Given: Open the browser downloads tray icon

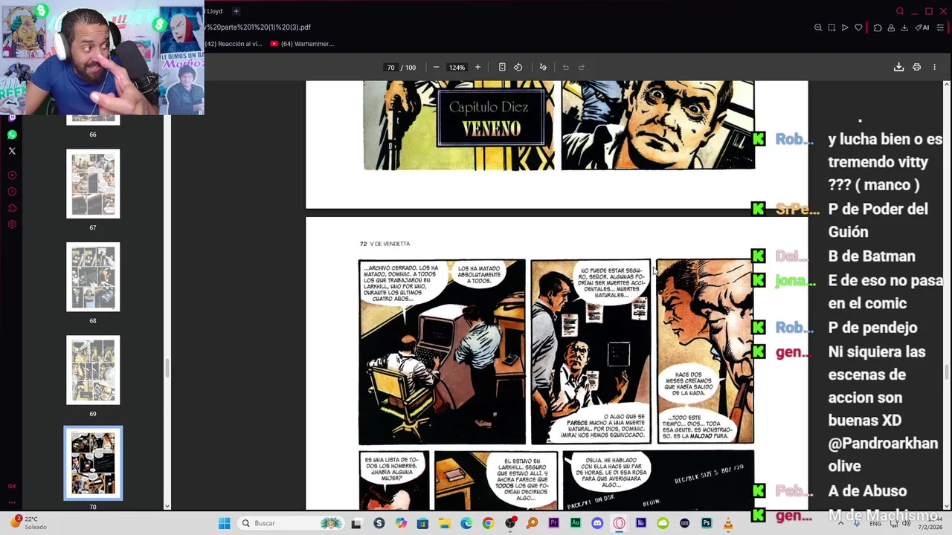Looking at the screenshot, I should pyautogui.click(x=904, y=27).
